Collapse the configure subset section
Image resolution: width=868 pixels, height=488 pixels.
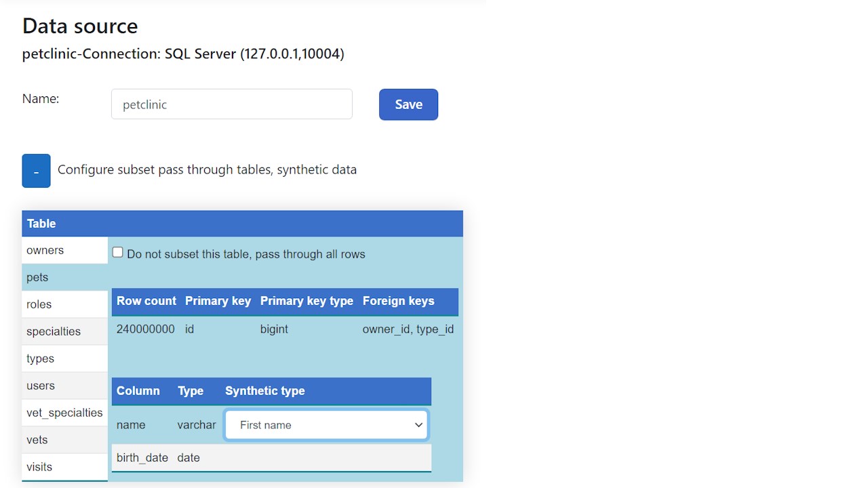(36, 171)
